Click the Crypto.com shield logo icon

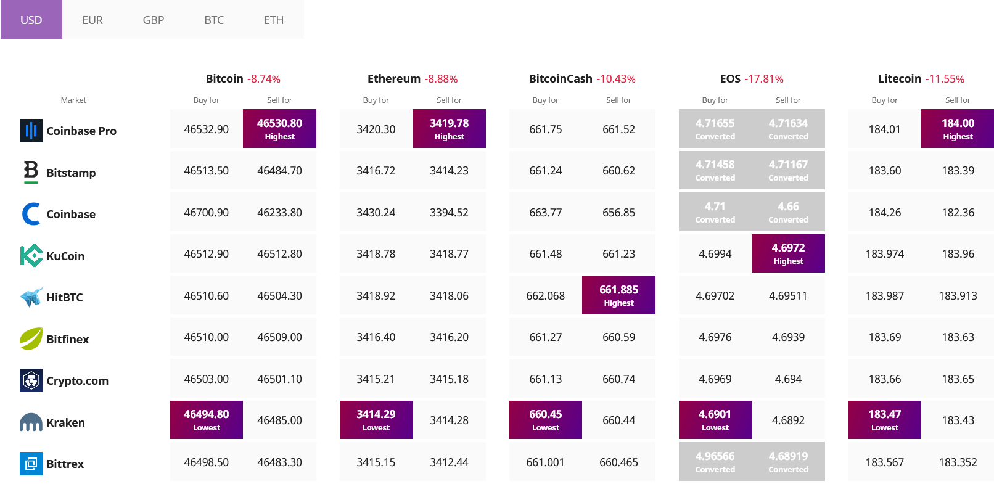pyautogui.click(x=31, y=380)
